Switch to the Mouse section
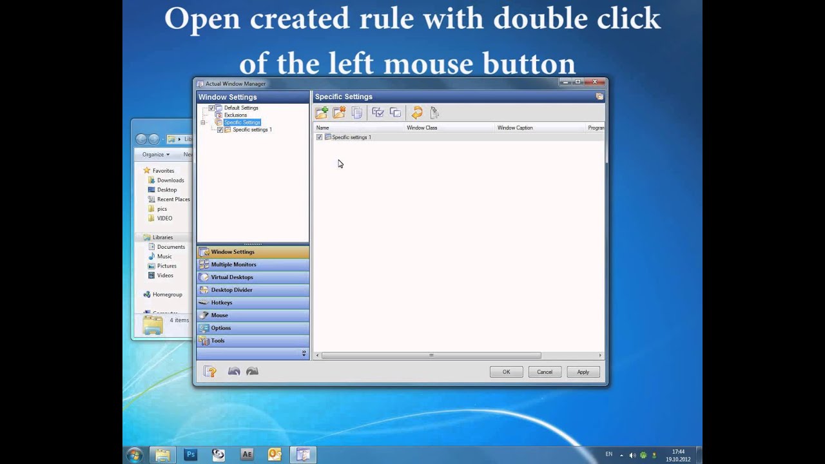Viewport: 825px width, 464px height. [253, 315]
